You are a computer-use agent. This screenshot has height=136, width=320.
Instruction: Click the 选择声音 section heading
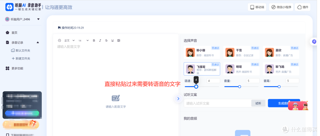(190, 41)
